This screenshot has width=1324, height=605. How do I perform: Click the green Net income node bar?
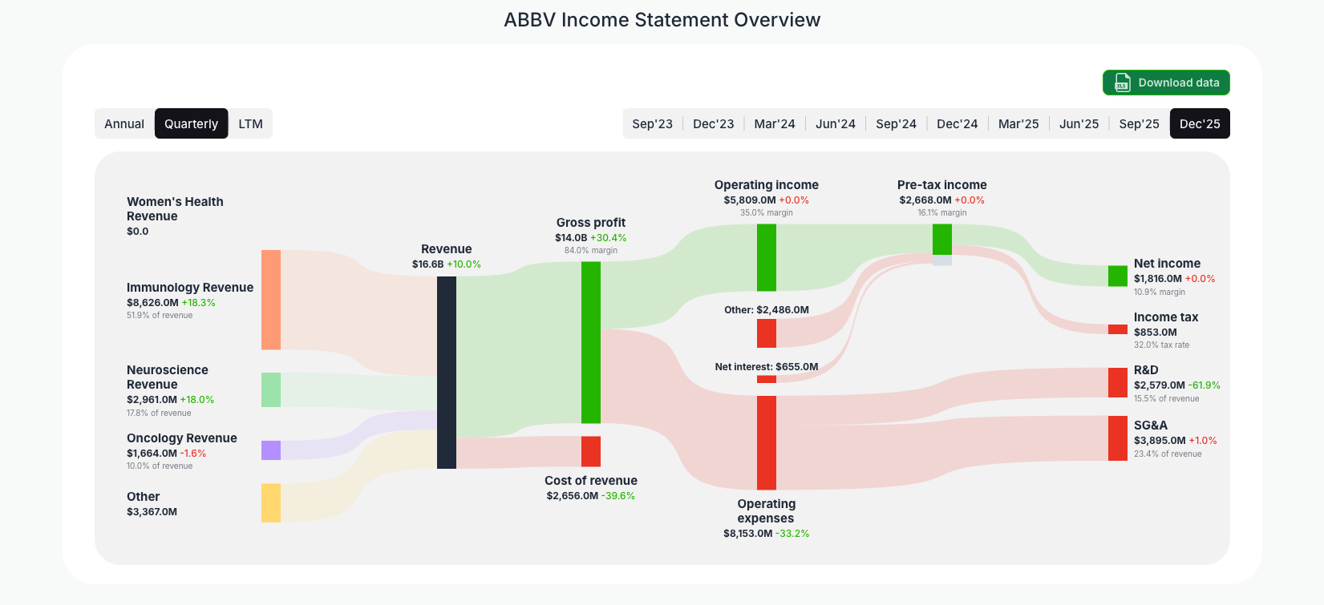point(1116,276)
